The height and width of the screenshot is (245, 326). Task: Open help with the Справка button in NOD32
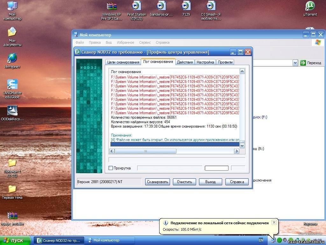[x=237, y=182]
